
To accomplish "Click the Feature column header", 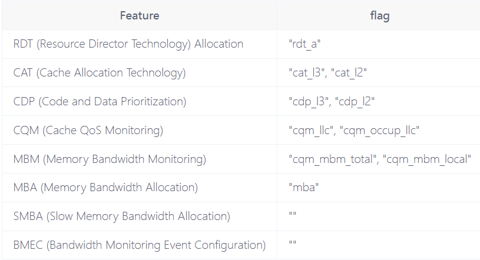I will click(140, 15).
